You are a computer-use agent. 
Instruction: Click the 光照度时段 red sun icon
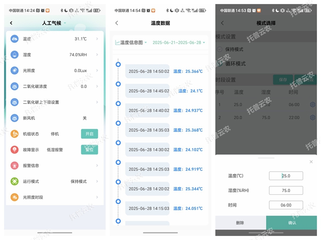coord(15,197)
